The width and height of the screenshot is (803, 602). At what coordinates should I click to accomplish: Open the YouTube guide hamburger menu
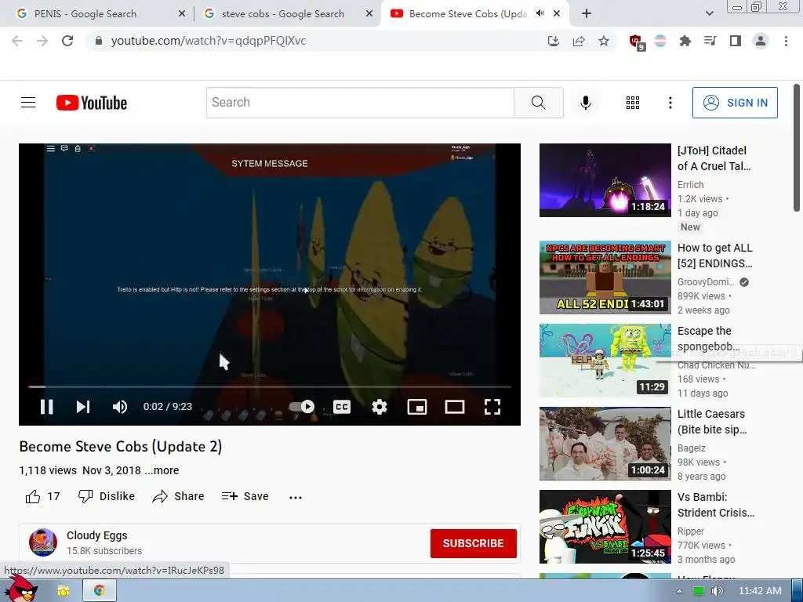coord(28,103)
